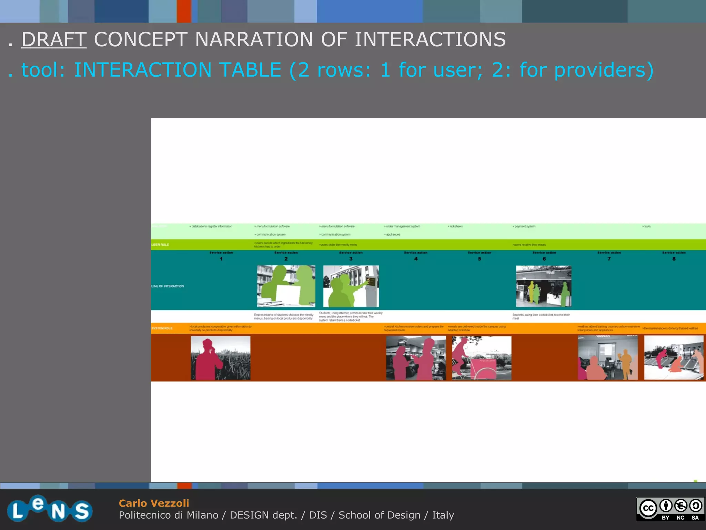706x530 pixels.
Task: Click the 'USER ROLE' row label
Action: click(x=160, y=245)
